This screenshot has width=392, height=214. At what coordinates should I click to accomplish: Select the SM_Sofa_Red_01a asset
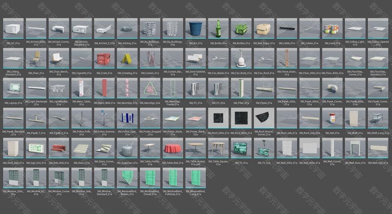pos(59,148)
